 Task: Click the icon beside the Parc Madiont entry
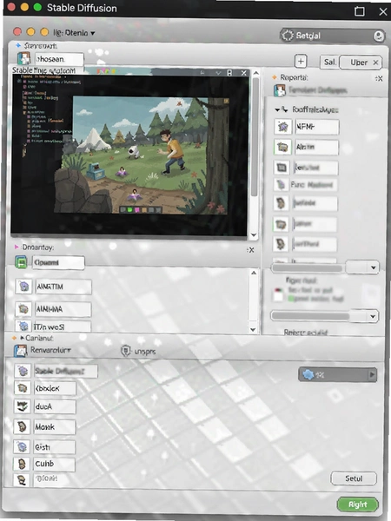(282, 185)
